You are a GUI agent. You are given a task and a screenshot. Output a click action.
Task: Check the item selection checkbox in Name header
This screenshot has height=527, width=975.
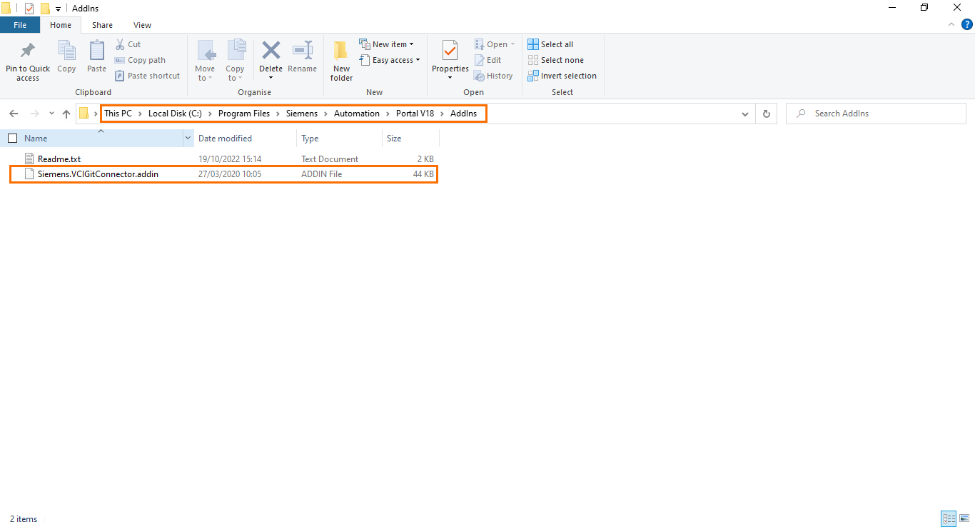[12, 138]
